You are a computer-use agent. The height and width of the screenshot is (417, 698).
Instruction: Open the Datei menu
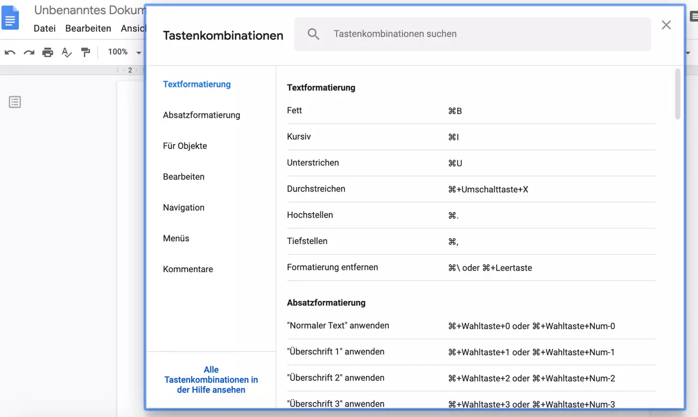pyautogui.click(x=45, y=28)
